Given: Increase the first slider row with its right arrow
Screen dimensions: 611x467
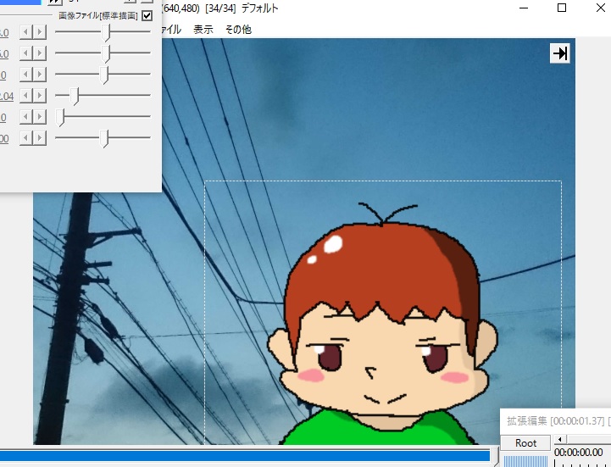Looking at the screenshot, I should (40, 32).
